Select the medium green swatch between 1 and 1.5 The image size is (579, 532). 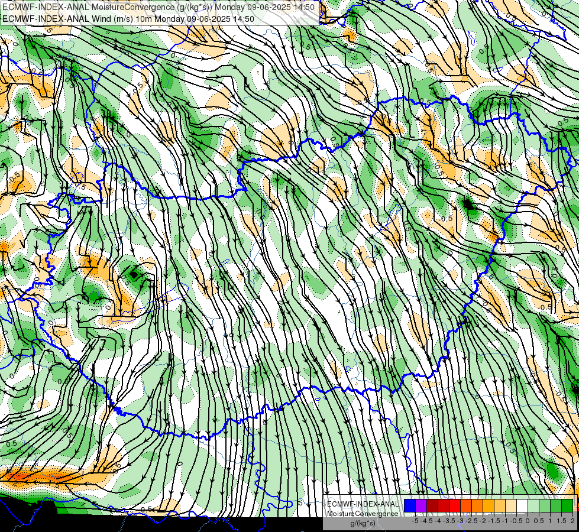[x=556, y=506]
